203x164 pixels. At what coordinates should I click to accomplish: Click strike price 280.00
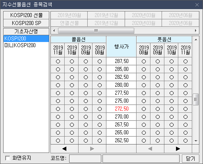(122, 85)
